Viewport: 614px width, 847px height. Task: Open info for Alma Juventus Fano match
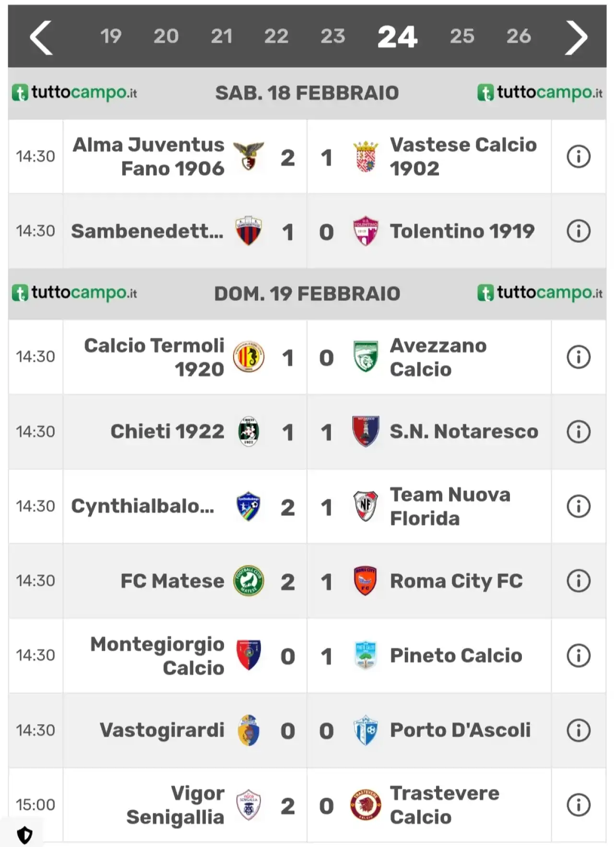tap(579, 156)
